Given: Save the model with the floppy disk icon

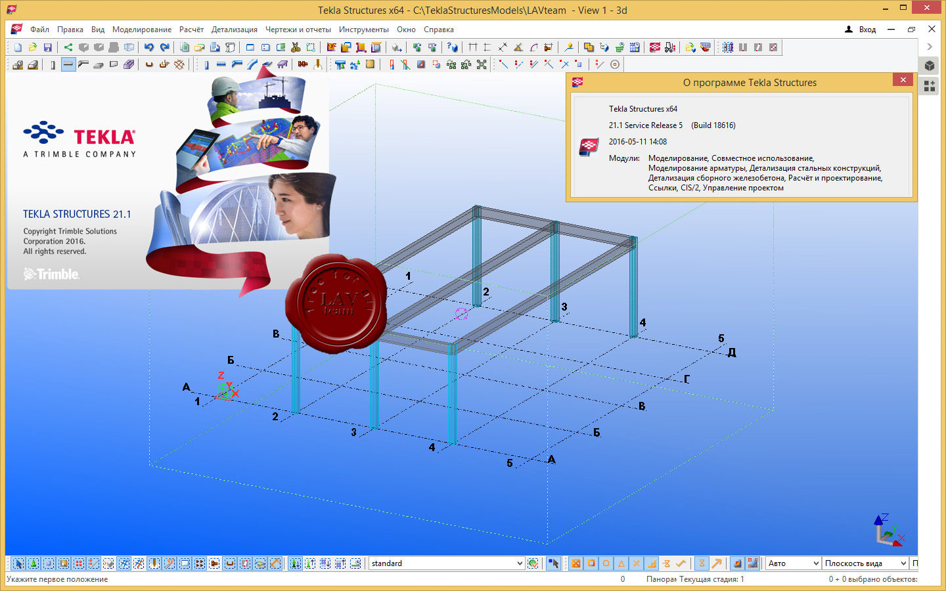Looking at the screenshot, I should coord(47,47).
